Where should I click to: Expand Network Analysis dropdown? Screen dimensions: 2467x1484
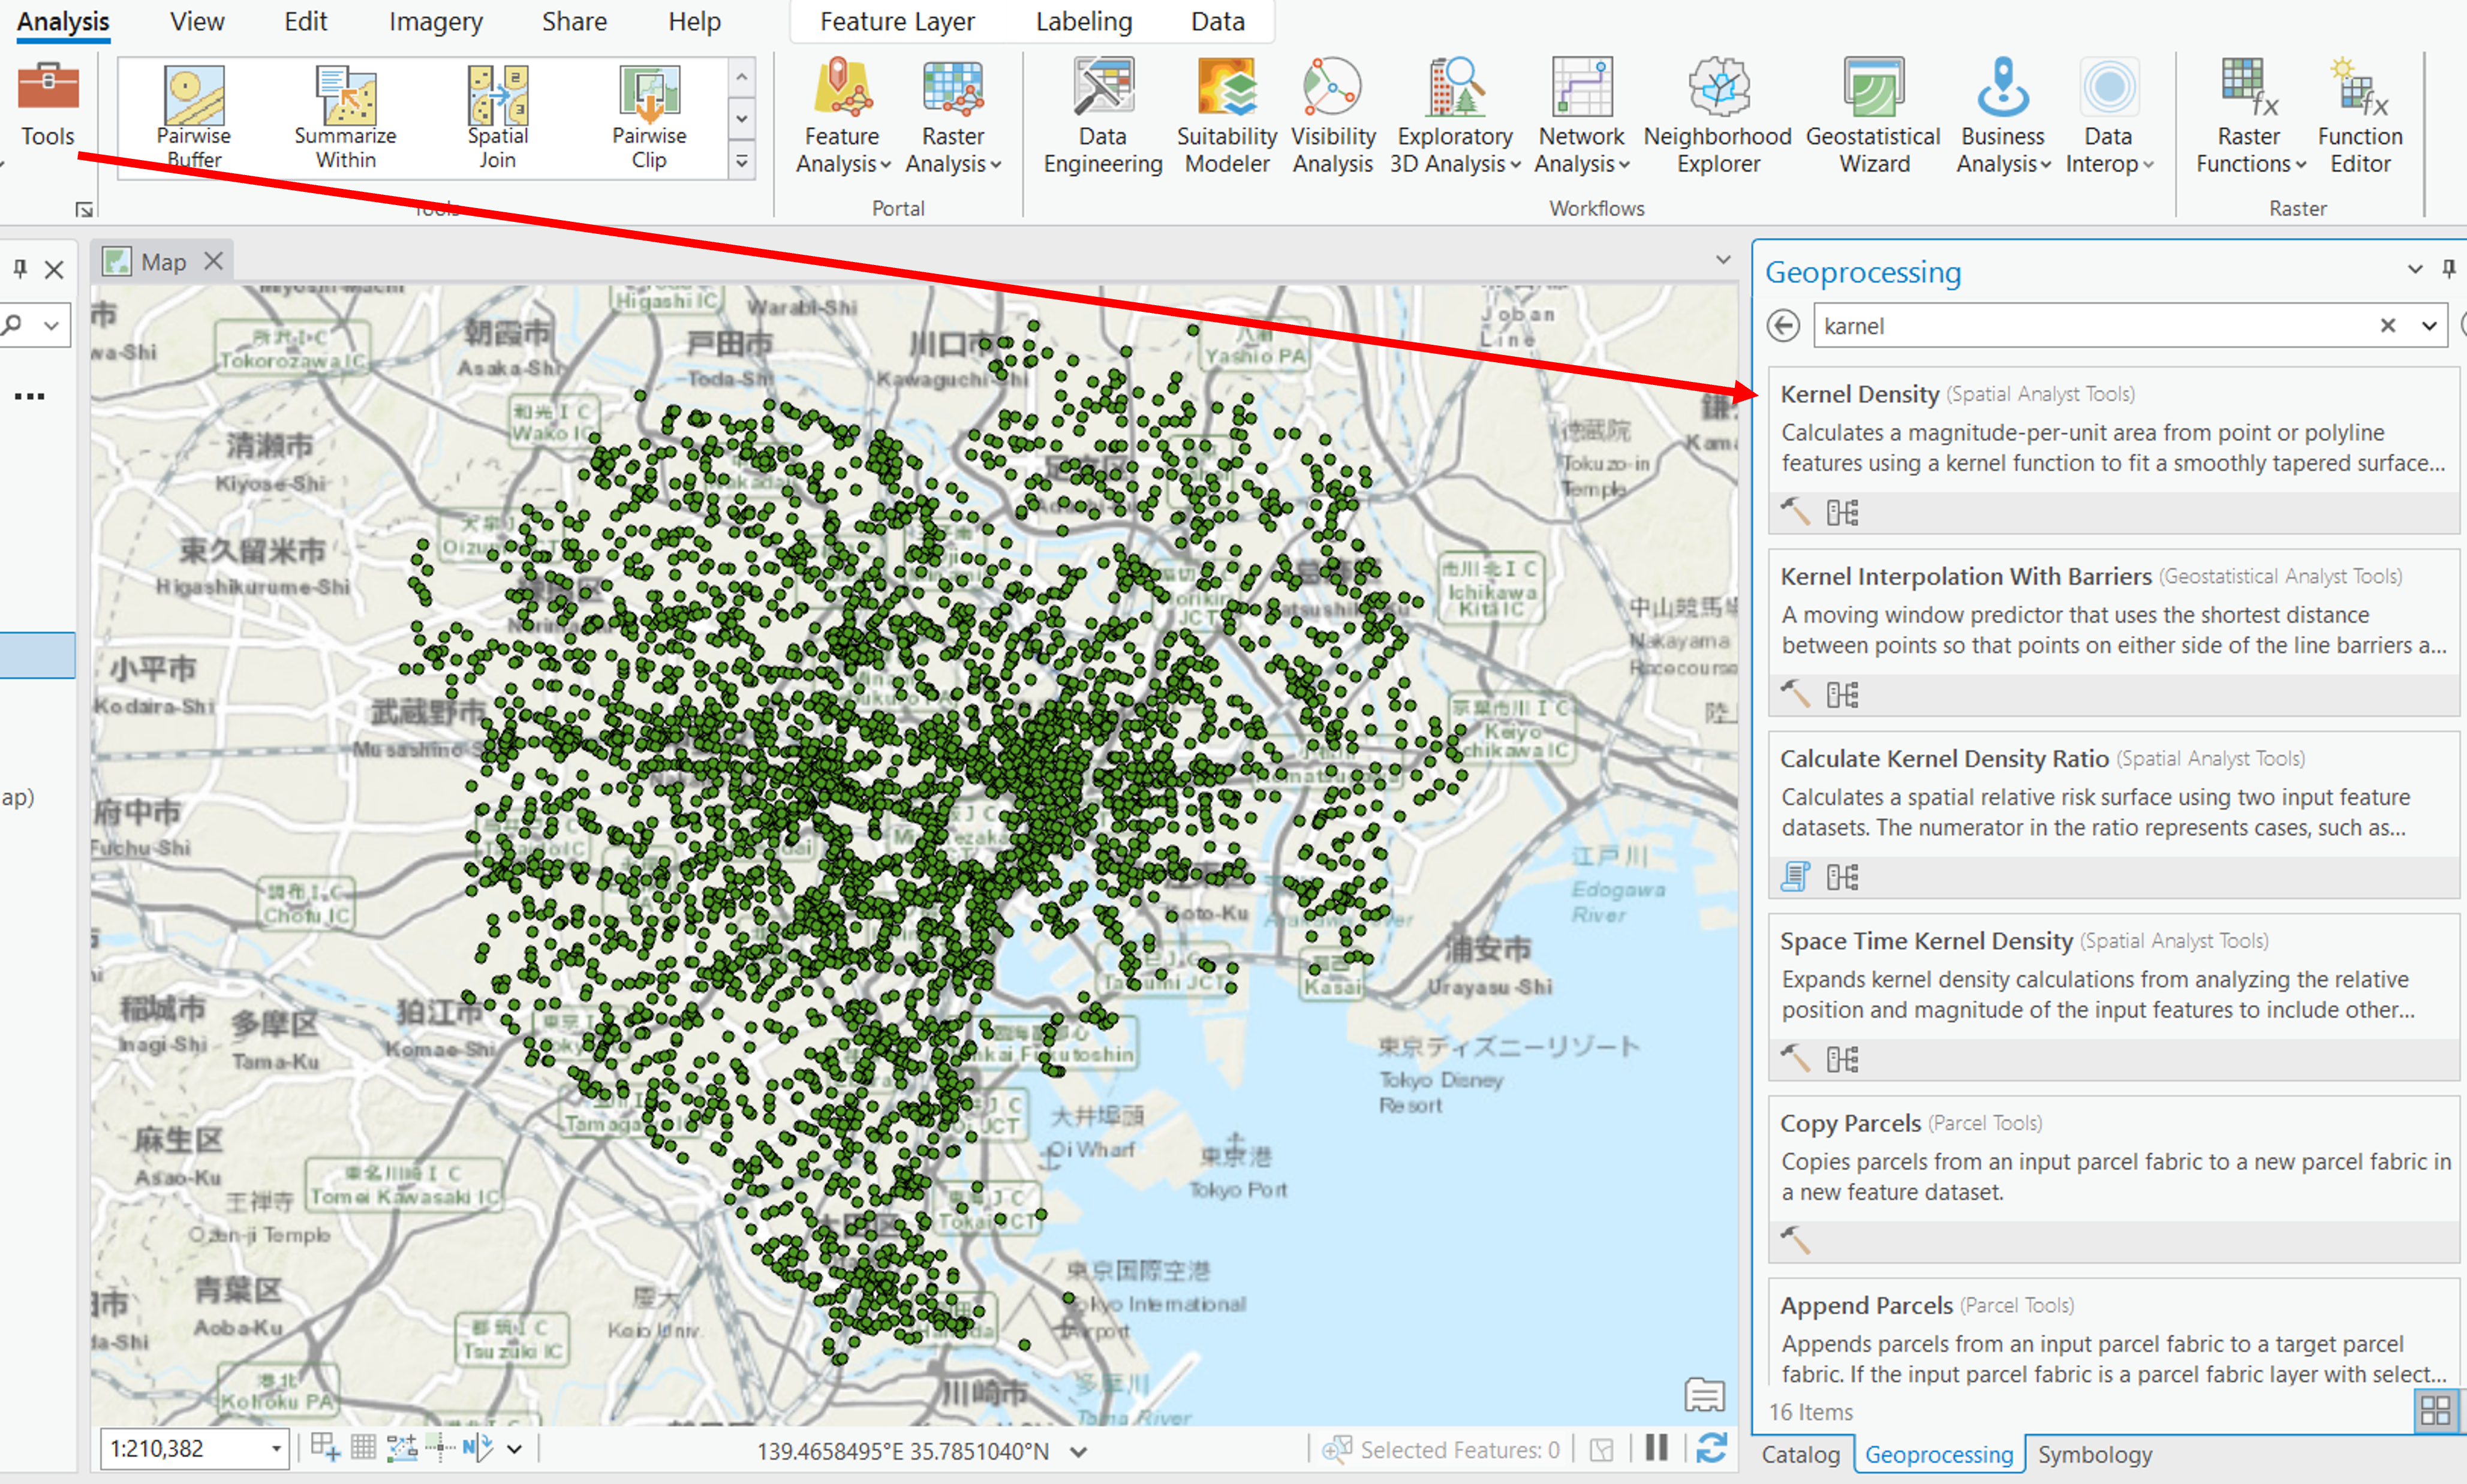click(x=1624, y=165)
